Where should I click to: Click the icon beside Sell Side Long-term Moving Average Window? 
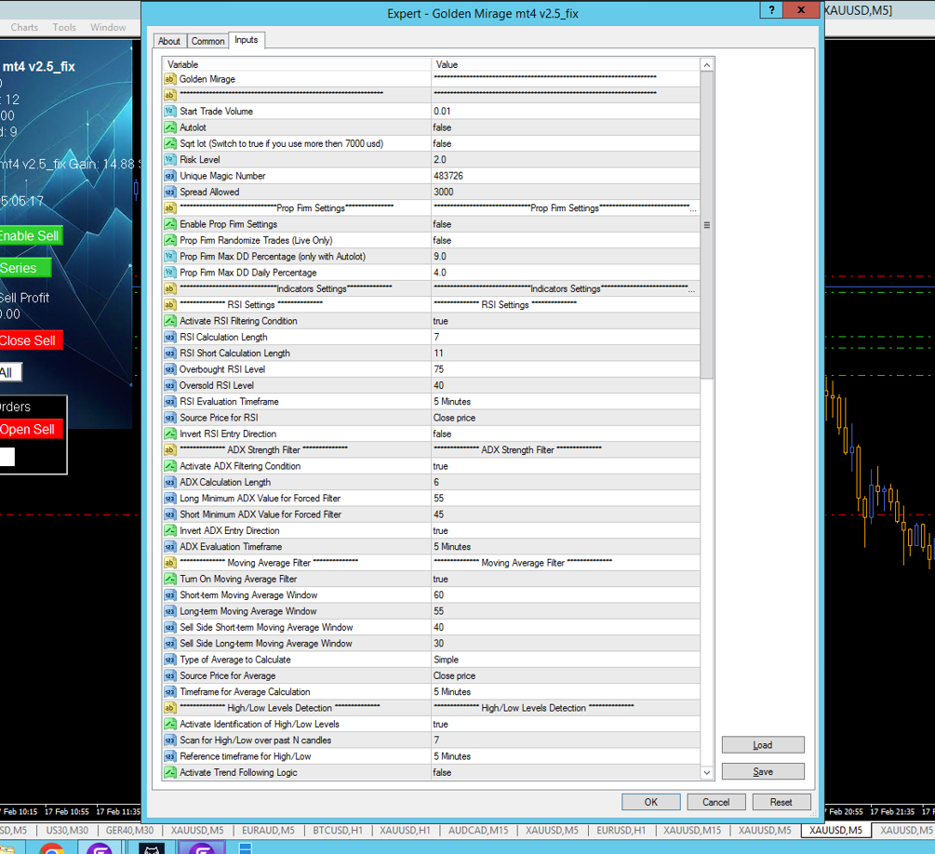(x=170, y=643)
